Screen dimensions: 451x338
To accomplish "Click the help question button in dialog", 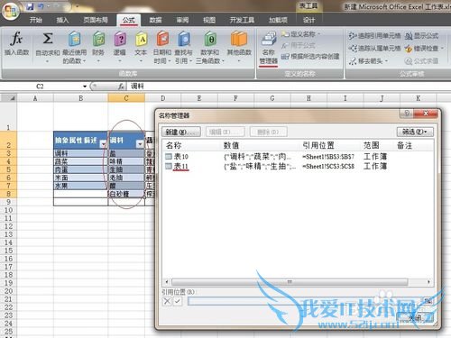I will pyautogui.click(x=407, y=114).
